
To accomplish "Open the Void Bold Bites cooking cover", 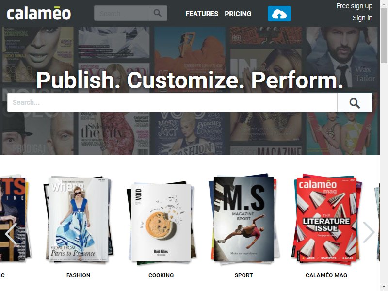I will pos(161,223).
